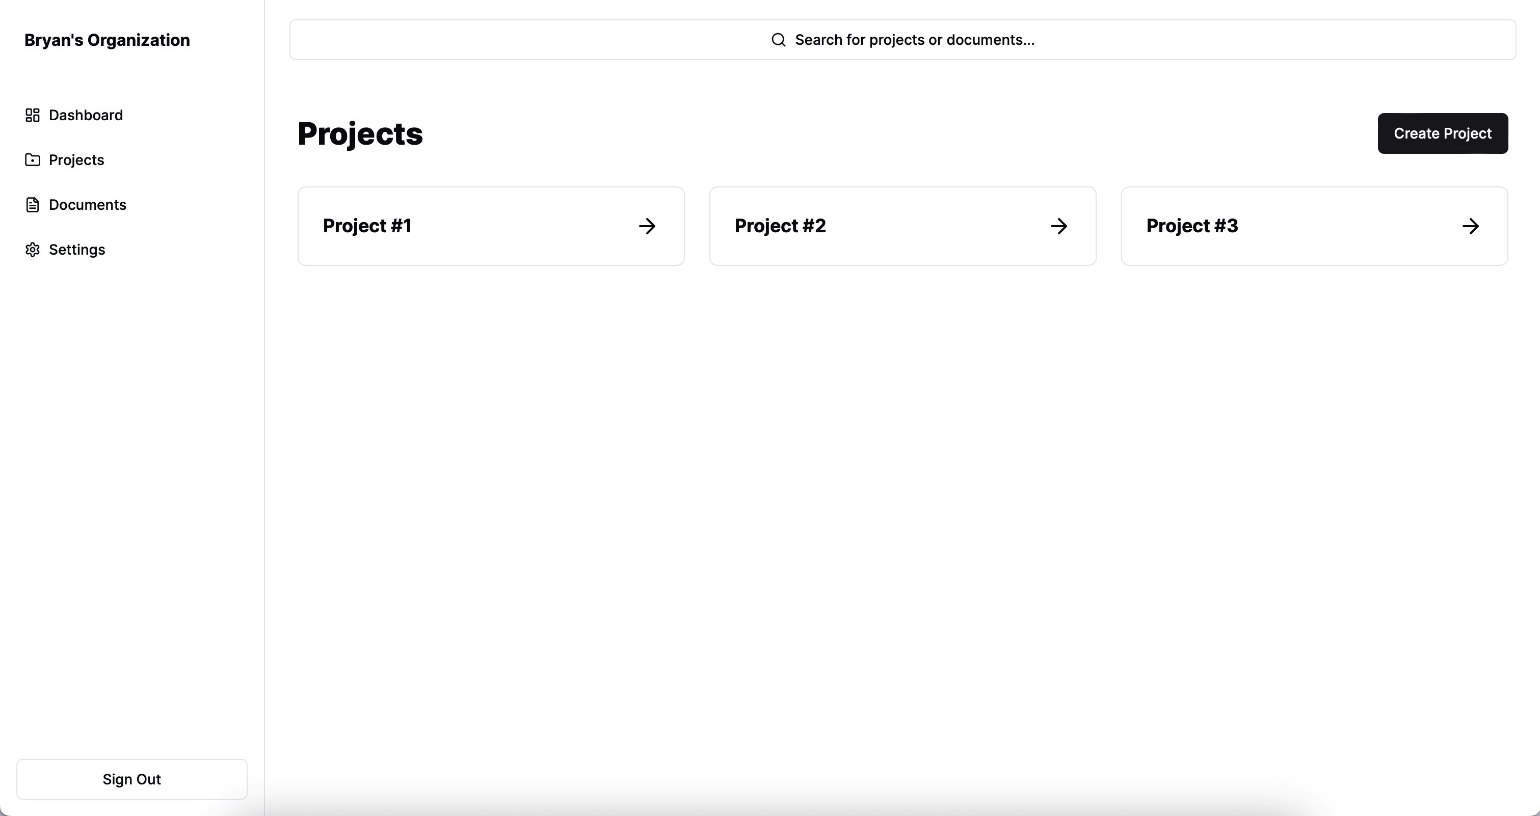Click the magnifying glass search icon
This screenshot has height=816, width=1540.
tap(778, 40)
